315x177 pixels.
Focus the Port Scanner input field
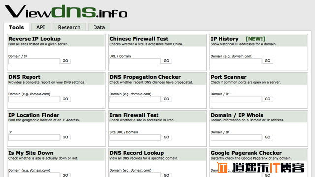(x=236, y=99)
